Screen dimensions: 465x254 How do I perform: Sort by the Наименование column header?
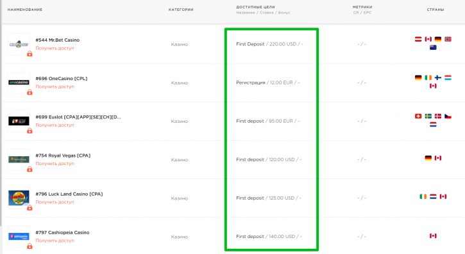pyautogui.click(x=25, y=10)
